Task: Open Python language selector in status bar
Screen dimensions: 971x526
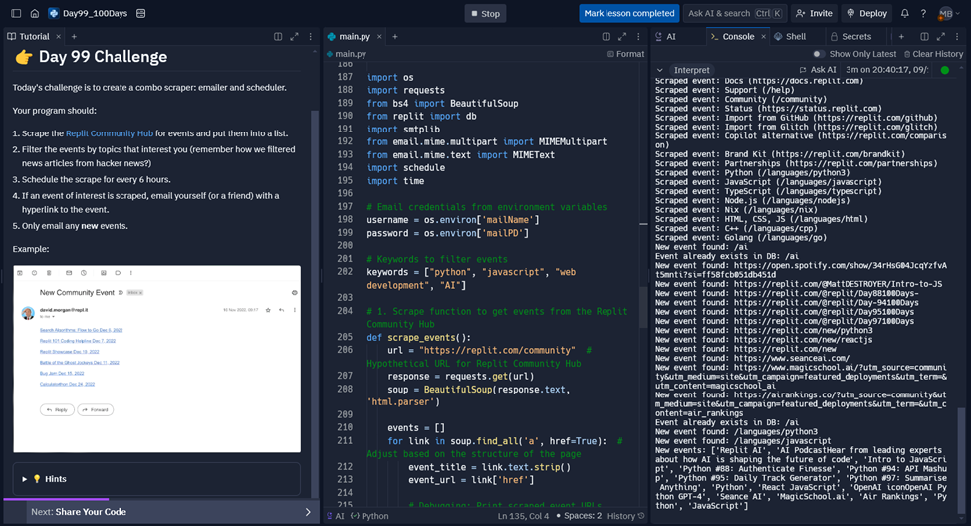Action: pos(369,516)
